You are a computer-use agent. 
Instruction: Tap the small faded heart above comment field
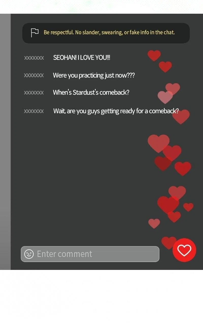[154, 223]
